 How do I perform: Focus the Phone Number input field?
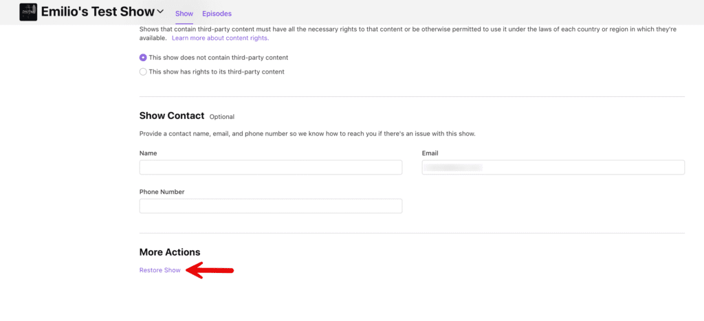270,206
